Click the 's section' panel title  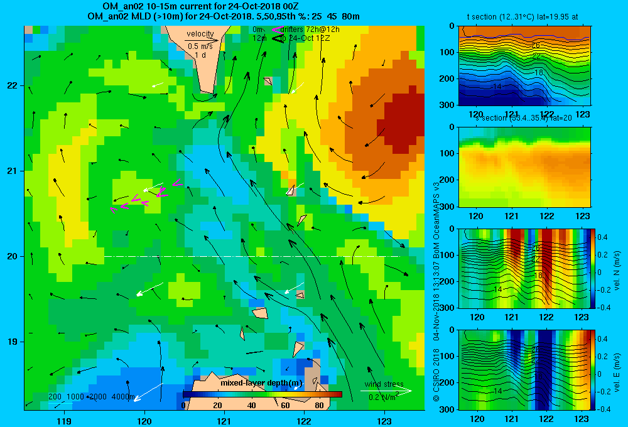coord(524,118)
